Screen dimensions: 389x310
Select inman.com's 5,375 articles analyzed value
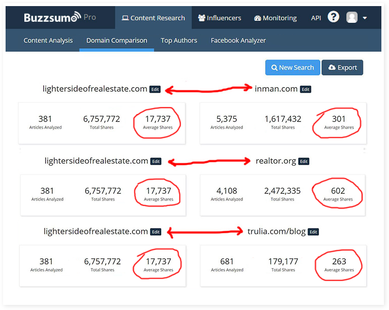click(227, 119)
